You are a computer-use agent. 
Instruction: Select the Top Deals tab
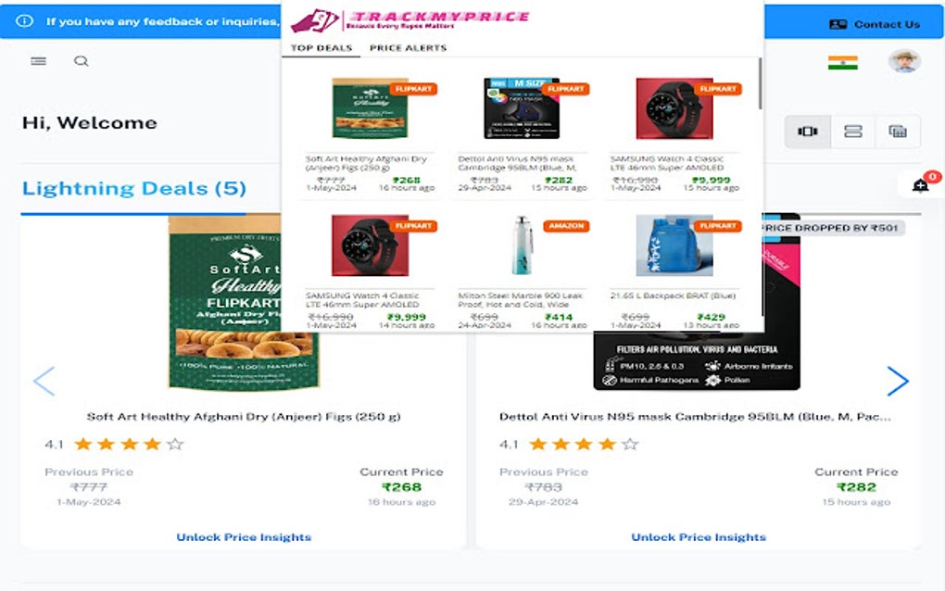[x=321, y=47]
